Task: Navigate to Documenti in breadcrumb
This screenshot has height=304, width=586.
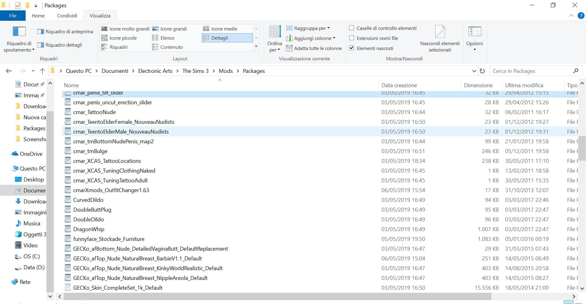Action: tap(115, 71)
